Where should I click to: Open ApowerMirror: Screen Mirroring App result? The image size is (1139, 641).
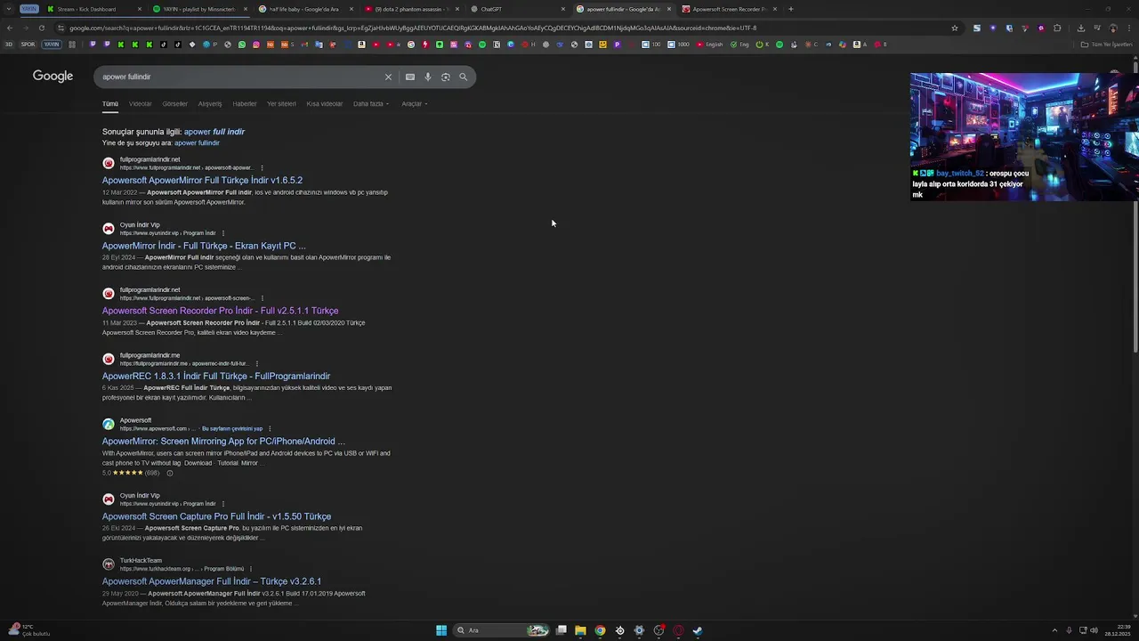(x=223, y=441)
